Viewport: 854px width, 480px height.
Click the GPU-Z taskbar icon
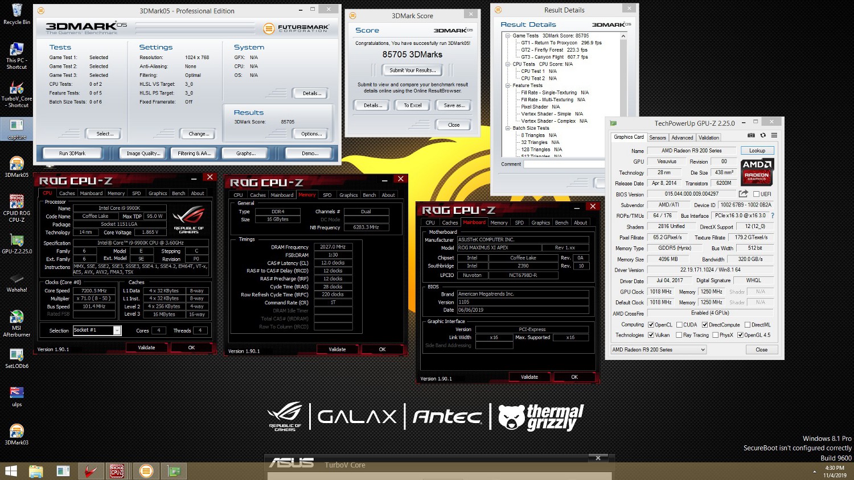point(174,471)
